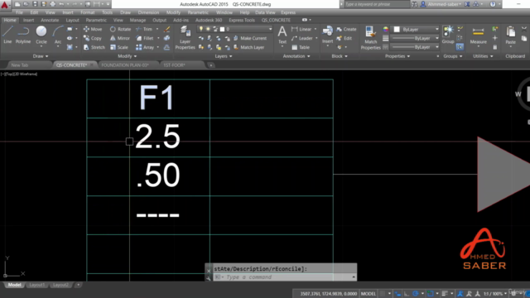Click Edit block button

(344, 38)
